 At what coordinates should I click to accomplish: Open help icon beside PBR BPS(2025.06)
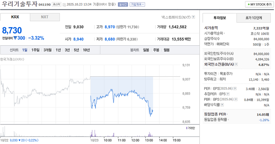(x=236, y=99)
